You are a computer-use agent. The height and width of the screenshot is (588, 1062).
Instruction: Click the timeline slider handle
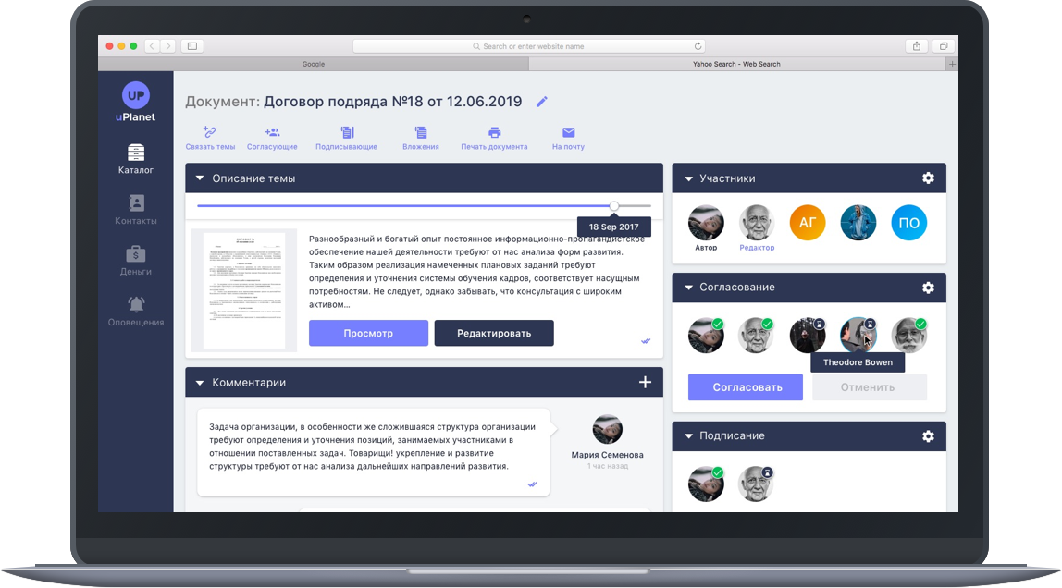click(x=614, y=205)
